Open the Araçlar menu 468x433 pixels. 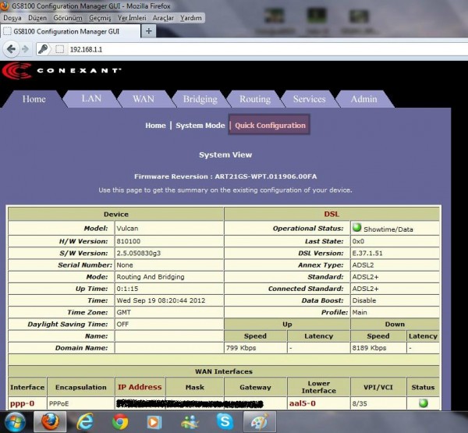point(163,18)
